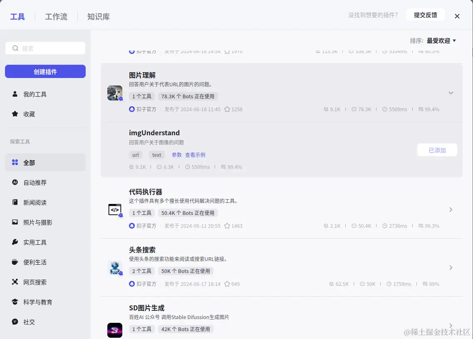This screenshot has width=473, height=339.
Task: Open the 查看示例 link for imgUnderstand
Action: click(196, 155)
